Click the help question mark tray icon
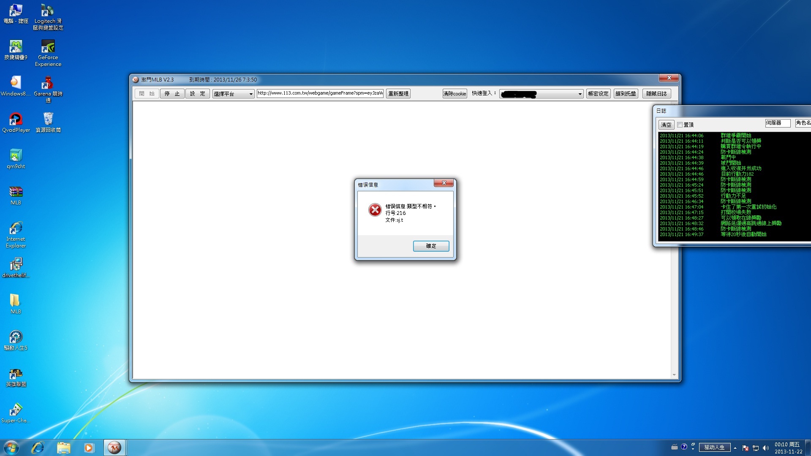811x456 pixels. pyautogui.click(x=684, y=447)
